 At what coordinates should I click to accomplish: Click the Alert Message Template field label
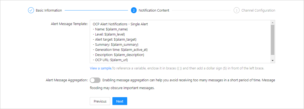click(69, 24)
